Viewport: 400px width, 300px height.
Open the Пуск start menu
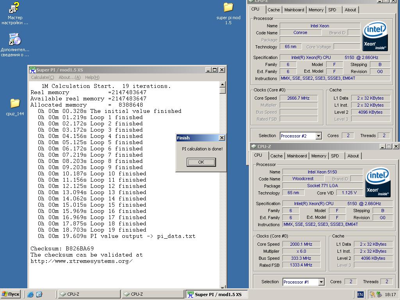tap(11, 294)
